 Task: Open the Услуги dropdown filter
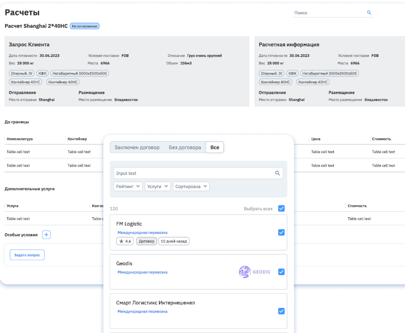coord(158,186)
